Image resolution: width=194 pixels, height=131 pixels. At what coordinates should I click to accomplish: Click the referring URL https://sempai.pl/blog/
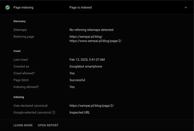click(86, 37)
